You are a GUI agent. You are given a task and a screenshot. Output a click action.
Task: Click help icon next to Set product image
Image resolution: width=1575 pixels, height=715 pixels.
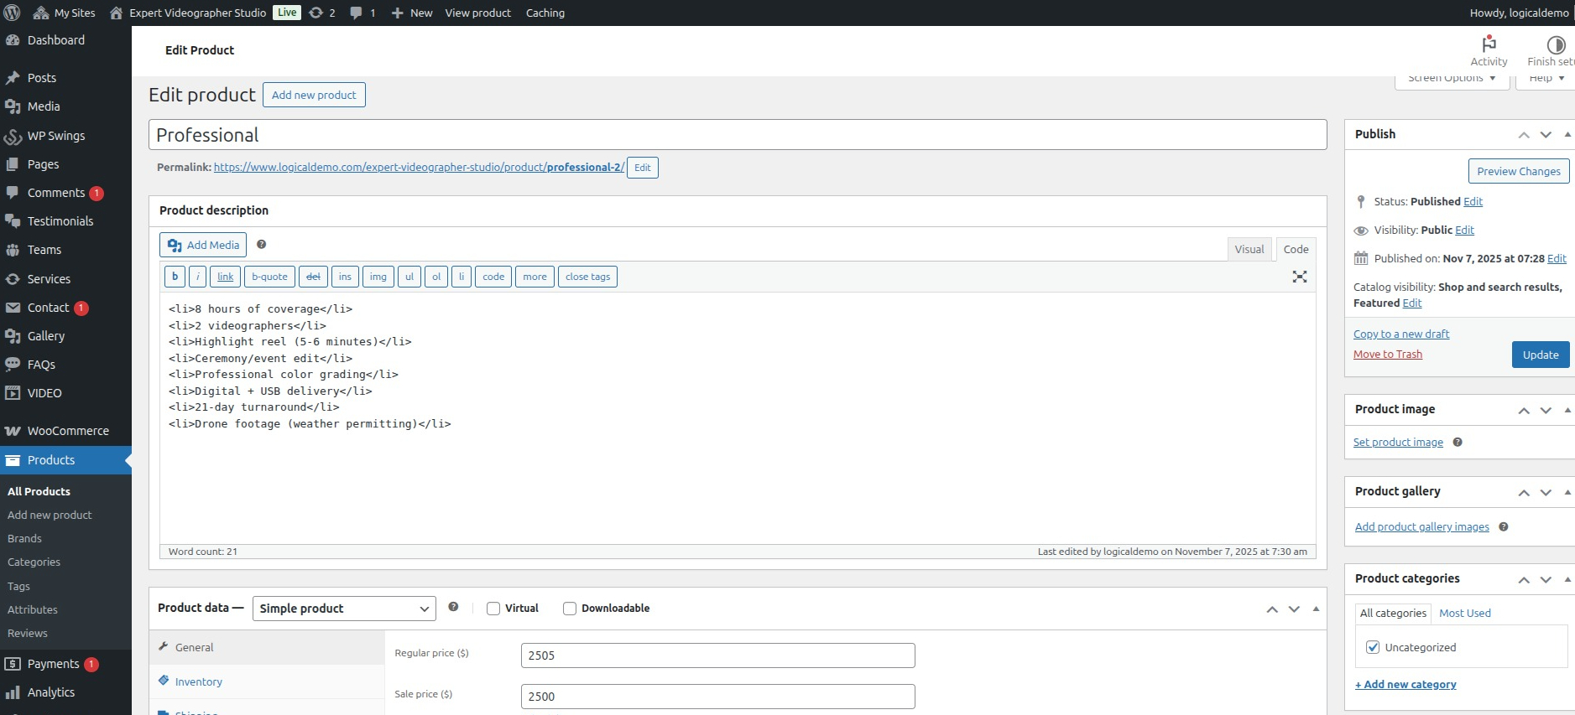click(x=1458, y=443)
